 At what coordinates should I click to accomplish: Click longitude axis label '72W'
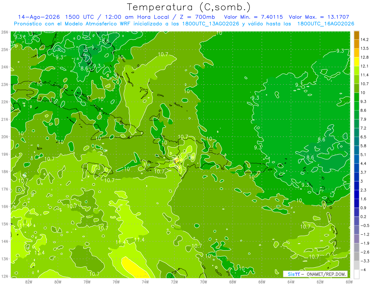pyautogui.click(x=174, y=281)
